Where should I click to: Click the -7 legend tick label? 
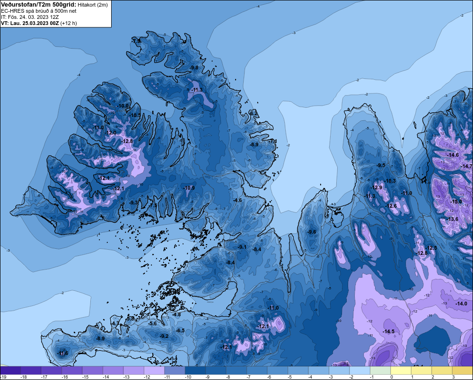point(249,377)
